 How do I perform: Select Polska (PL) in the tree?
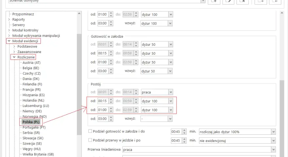[31, 122]
